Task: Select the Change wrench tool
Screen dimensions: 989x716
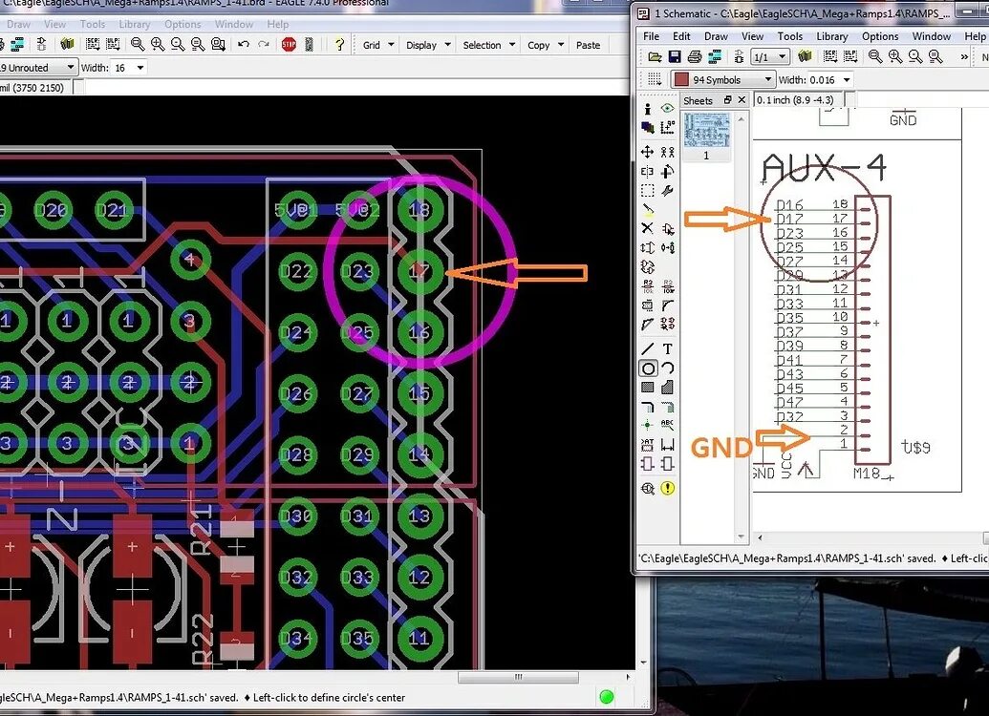Action: tap(667, 190)
